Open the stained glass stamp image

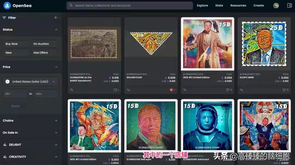pos(264,126)
